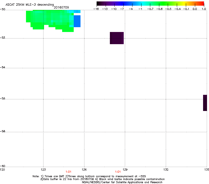Click the title text 'ASCAT 25KM MLE-3 descending'
The height and width of the screenshot is (184, 209).
30,5
